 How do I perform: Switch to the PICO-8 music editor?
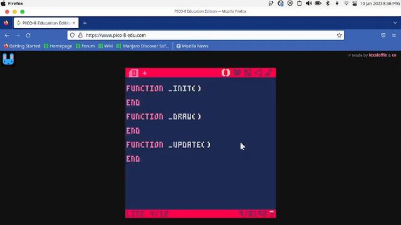pos(269,73)
